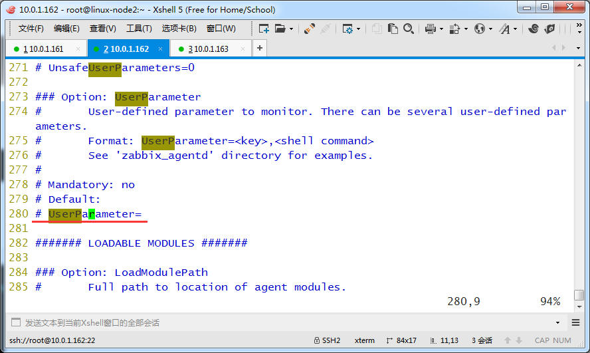
Task: Open the compose bar hamburger menu
Action: (x=575, y=322)
